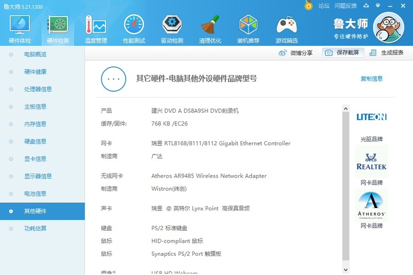The image size is (413, 275).
Task: Open the title bar dropdown menu arrow
Action: [378, 6]
